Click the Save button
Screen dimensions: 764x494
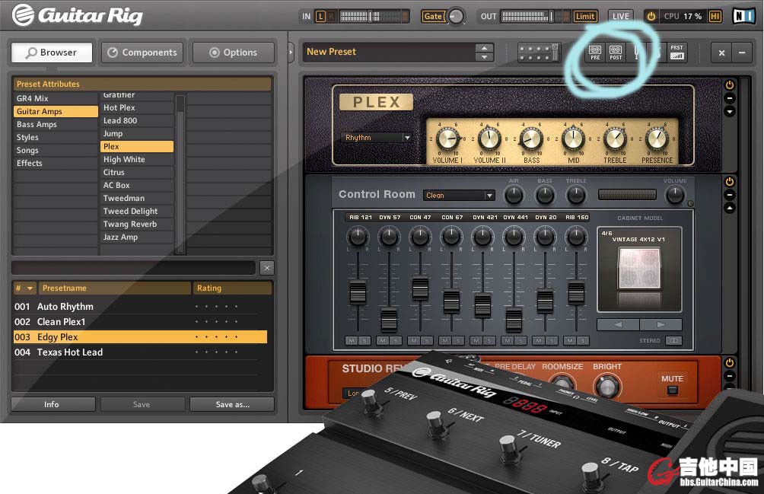pos(142,404)
